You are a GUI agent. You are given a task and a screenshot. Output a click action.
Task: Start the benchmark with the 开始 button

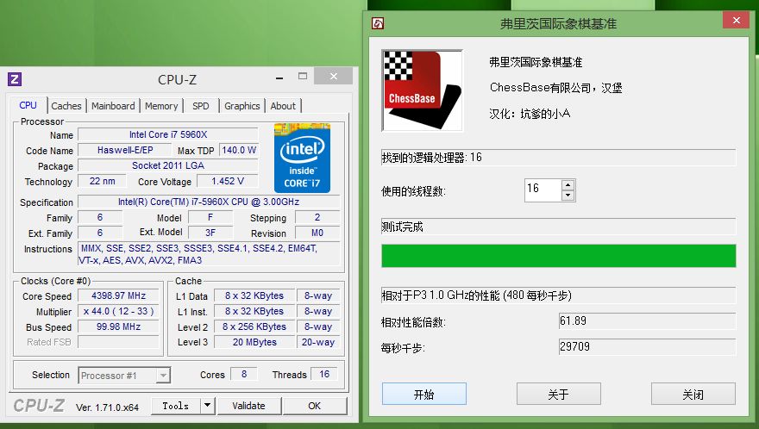[424, 395]
